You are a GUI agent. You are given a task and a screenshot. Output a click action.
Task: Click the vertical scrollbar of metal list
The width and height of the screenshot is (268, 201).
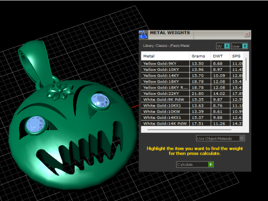click(x=246, y=69)
